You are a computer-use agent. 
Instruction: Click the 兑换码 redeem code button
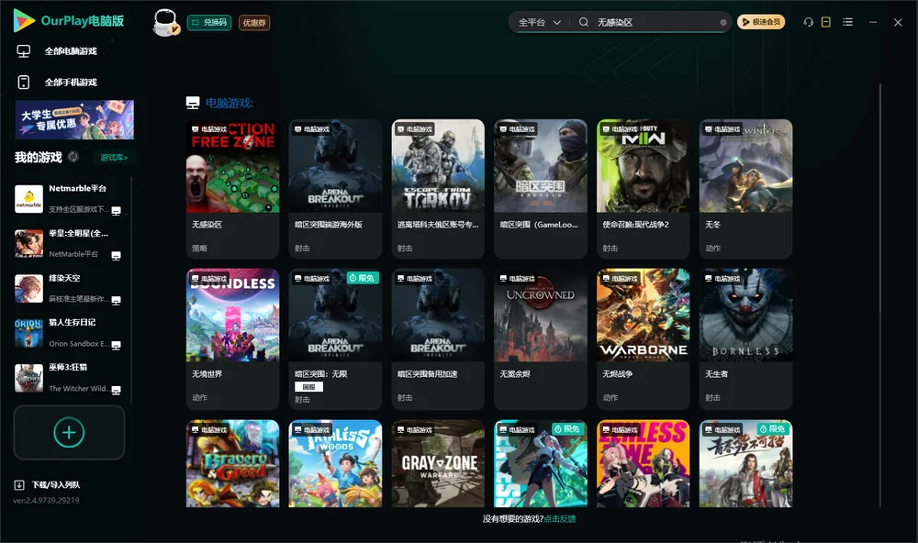[209, 23]
